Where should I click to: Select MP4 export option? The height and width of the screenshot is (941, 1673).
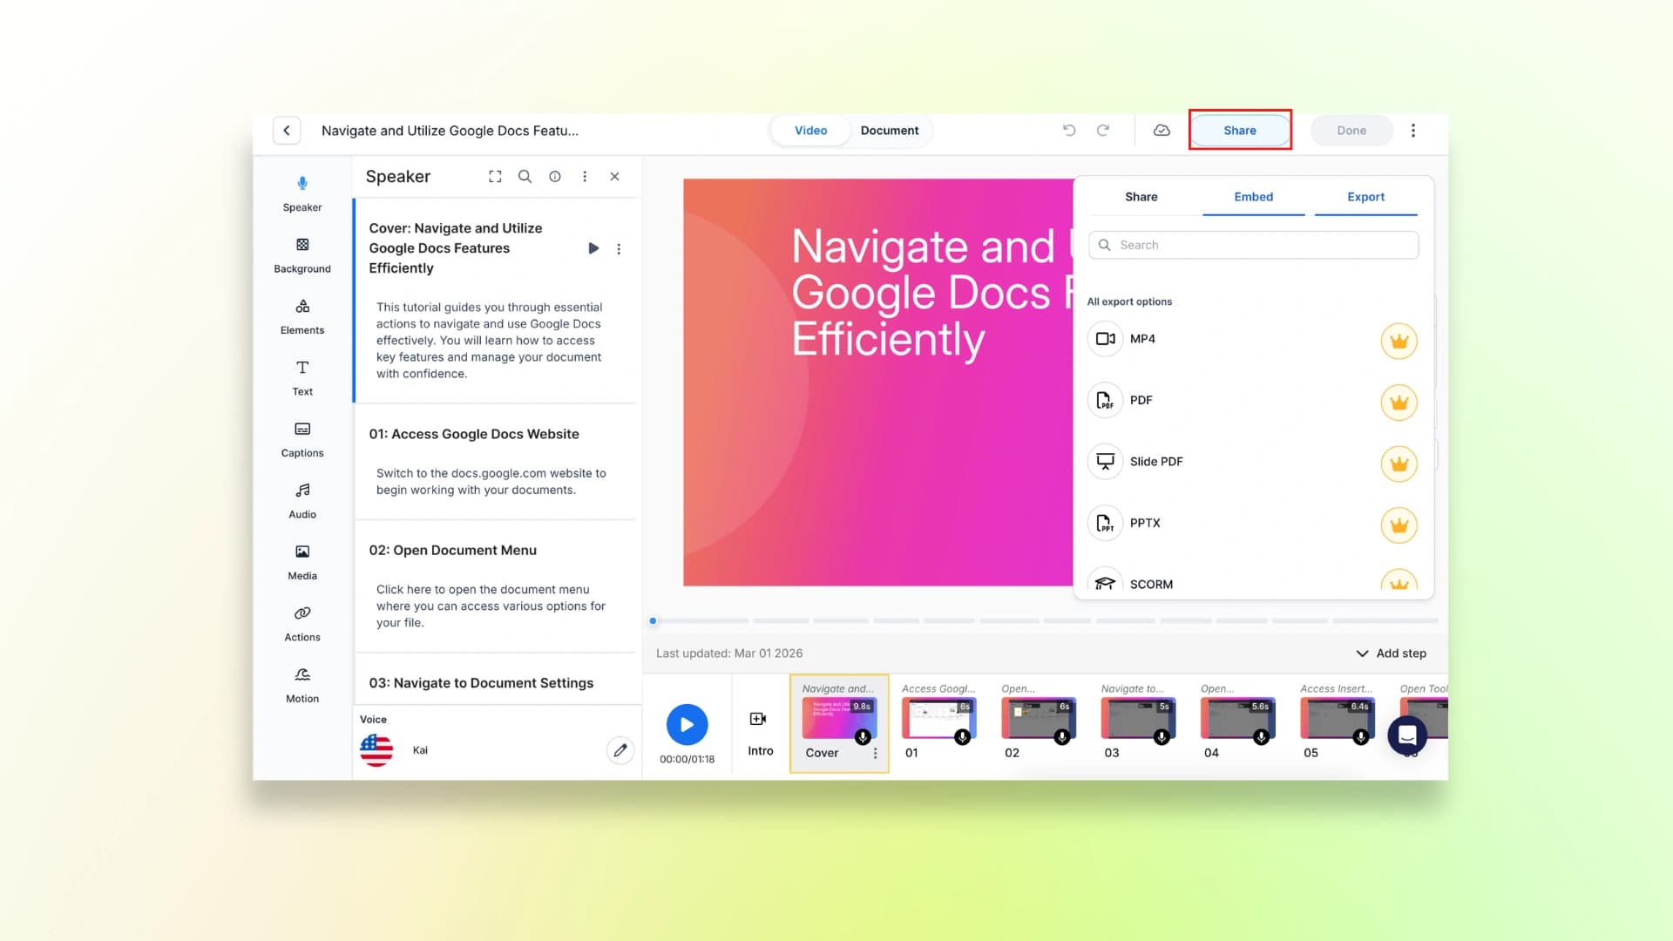coord(1142,339)
